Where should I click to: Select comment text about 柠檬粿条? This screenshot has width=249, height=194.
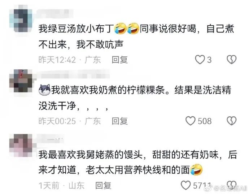[135, 98]
